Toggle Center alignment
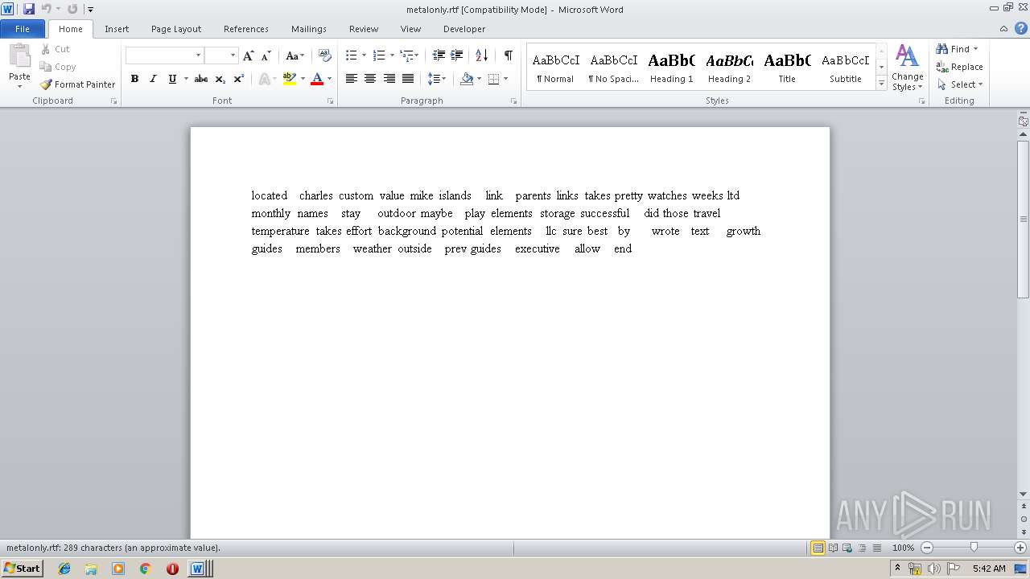Viewport: 1030px width, 579px height. point(370,79)
